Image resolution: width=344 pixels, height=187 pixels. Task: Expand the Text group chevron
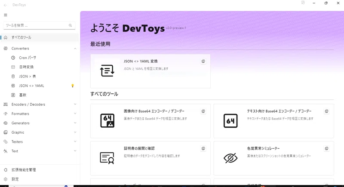(x=75, y=151)
